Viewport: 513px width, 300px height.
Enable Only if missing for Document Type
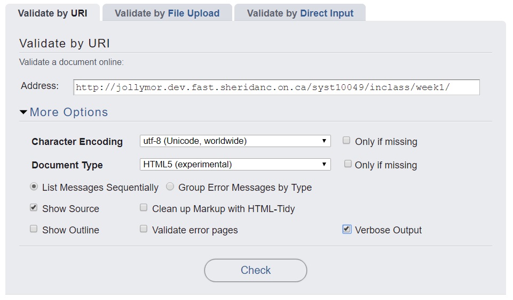coord(348,164)
